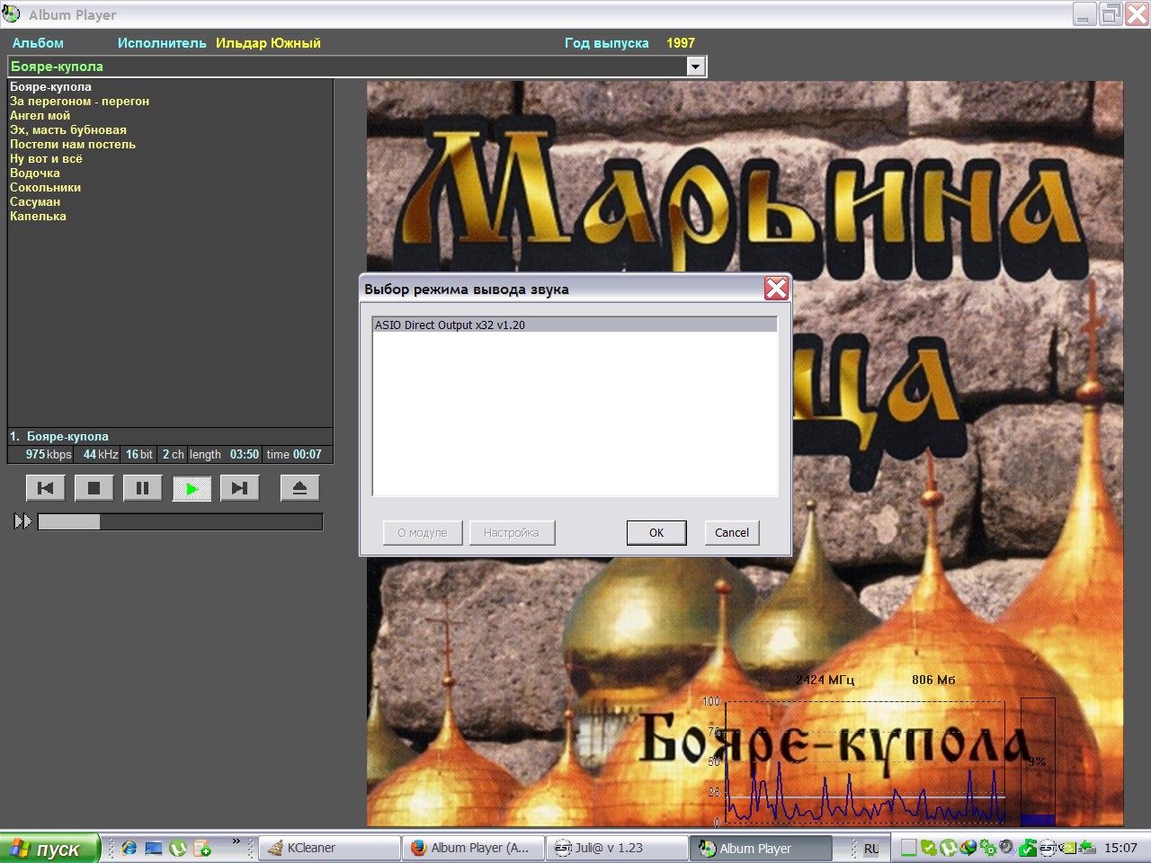Select track Ангел мой

tap(40, 116)
